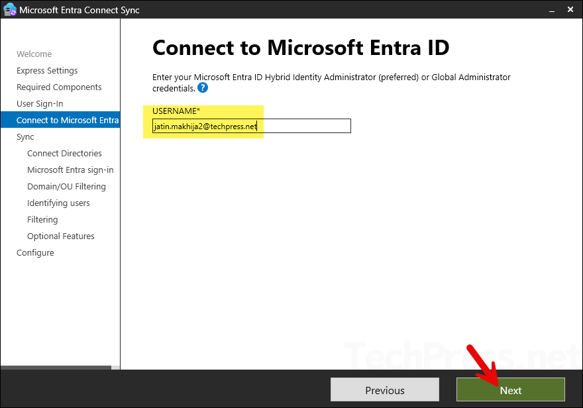Open Domain/OU Filtering sub-step
The height and width of the screenshot is (408, 583).
click(66, 187)
